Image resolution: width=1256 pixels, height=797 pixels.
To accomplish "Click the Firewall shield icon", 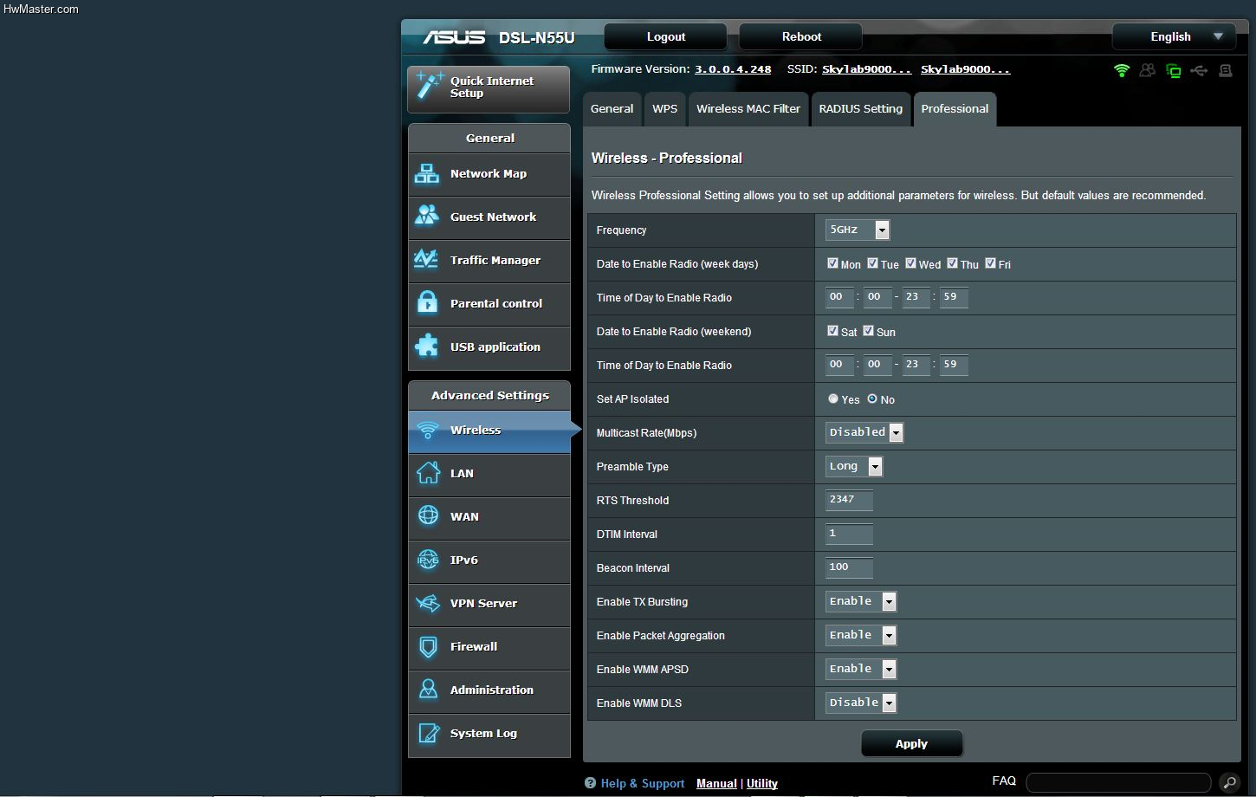I will [428, 646].
